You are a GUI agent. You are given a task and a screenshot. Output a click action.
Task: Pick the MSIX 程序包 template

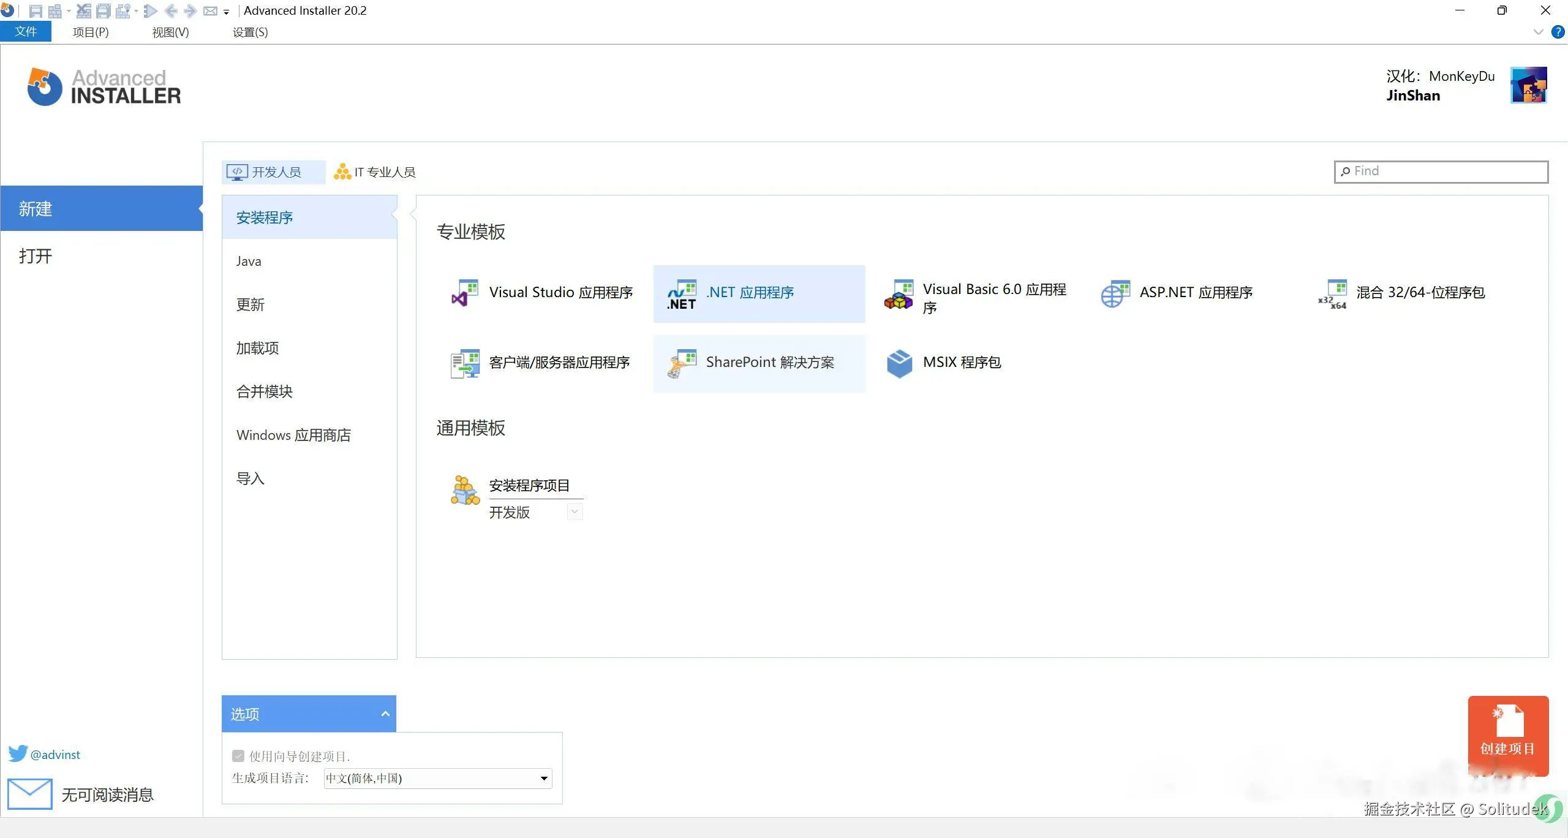click(x=976, y=363)
